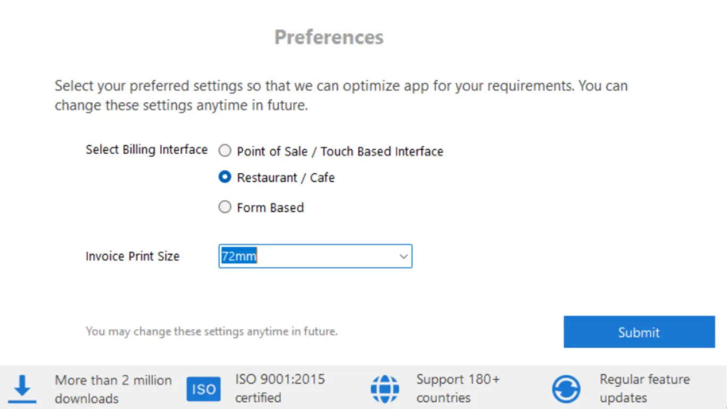Click the "Restaurant / Cafe" label text
Screen dimensions: 727x409
click(286, 178)
